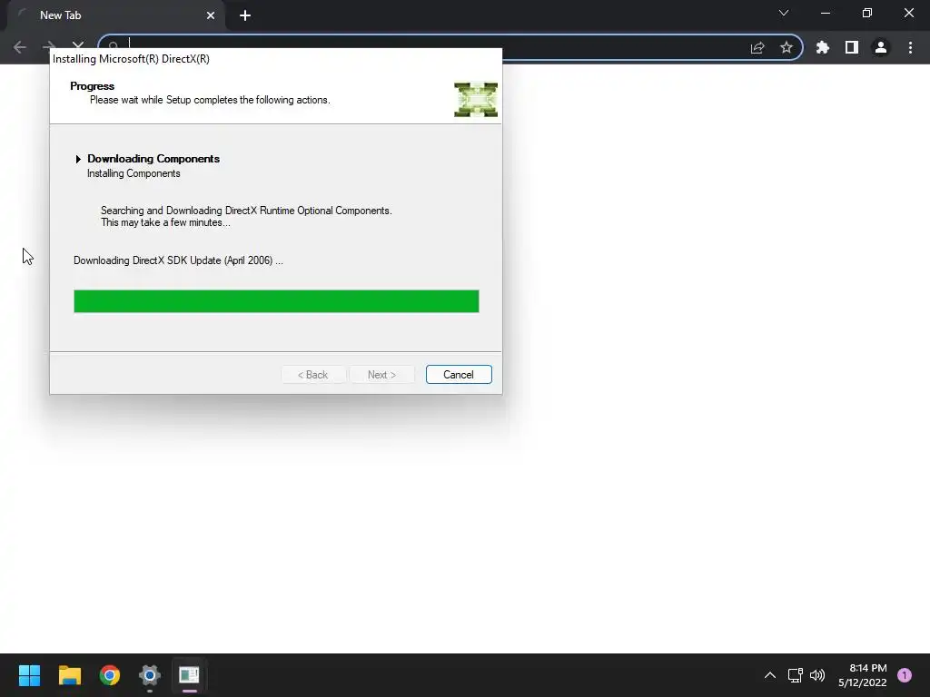Toggle Chrome side panel
The width and height of the screenshot is (930, 697).
(x=852, y=47)
